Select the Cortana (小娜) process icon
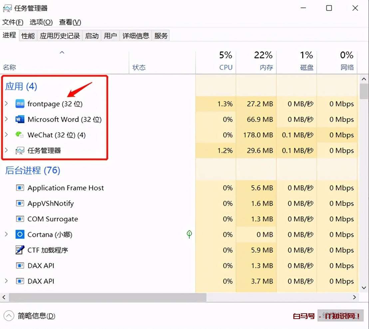The width and height of the screenshot is (369, 329). click(x=21, y=235)
